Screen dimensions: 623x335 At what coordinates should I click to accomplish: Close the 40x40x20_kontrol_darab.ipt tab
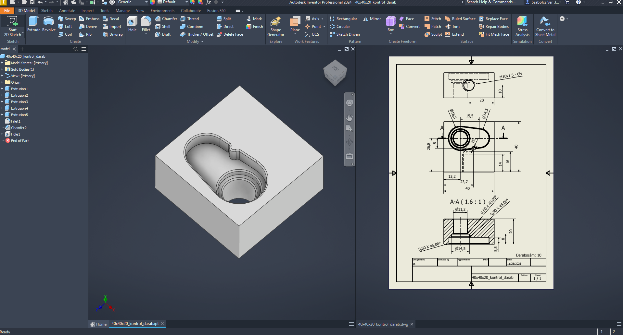point(162,324)
